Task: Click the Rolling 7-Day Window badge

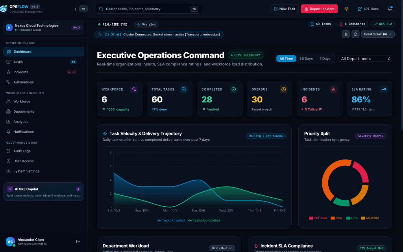Action: pyautogui.click(x=266, y=136)
